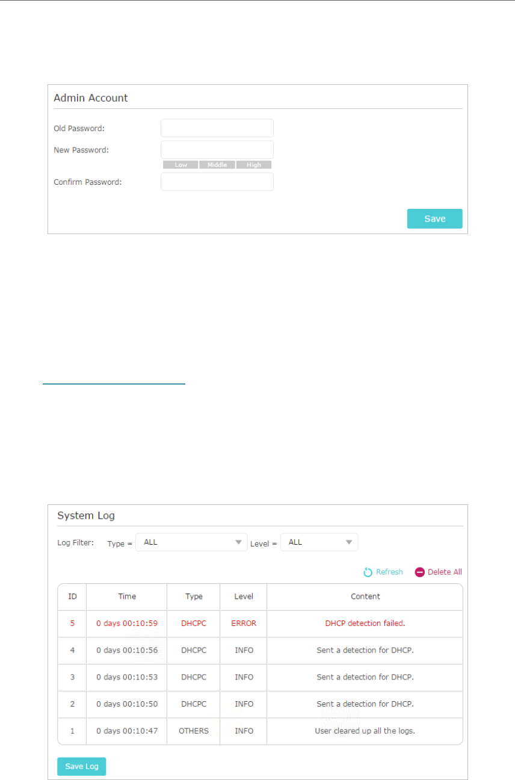Click the Refresh icon above log table

(368, 572)
